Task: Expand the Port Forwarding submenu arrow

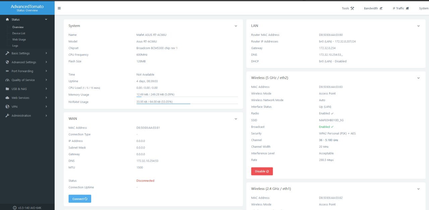Action: [46, 71]
